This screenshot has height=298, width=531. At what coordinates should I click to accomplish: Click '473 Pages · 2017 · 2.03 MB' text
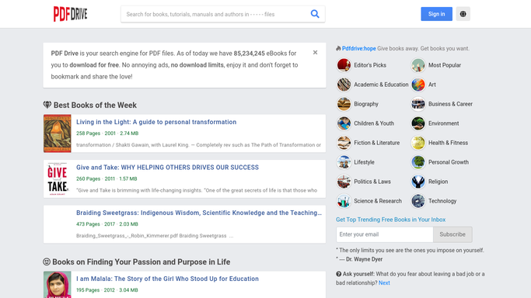(107, 224)
